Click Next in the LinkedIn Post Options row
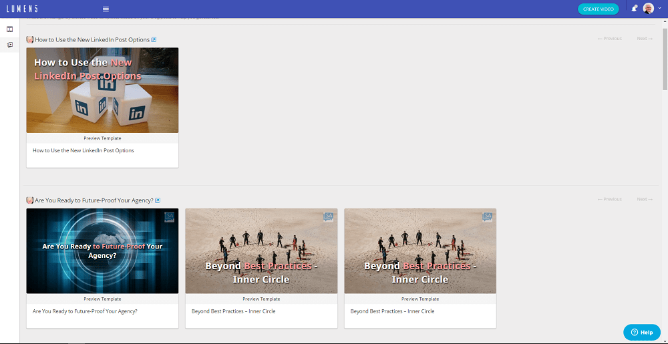 pos(645,39)
